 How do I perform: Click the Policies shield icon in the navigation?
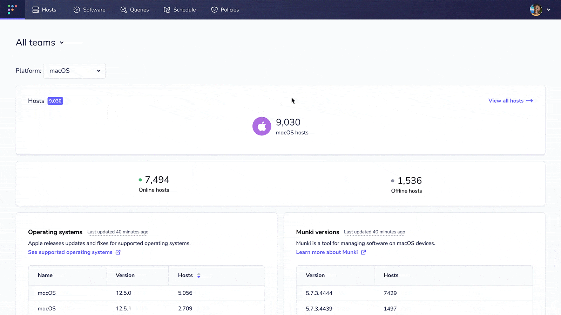point(214,10)
